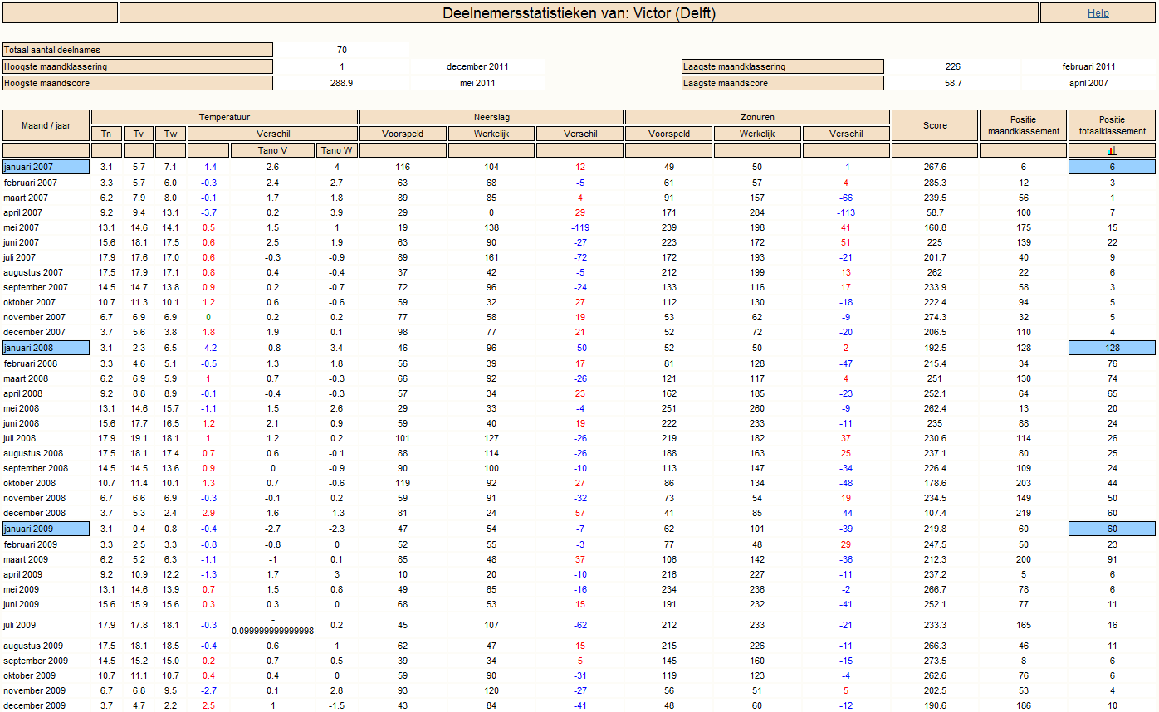Click the Temperatuur group header

point(224,117)
